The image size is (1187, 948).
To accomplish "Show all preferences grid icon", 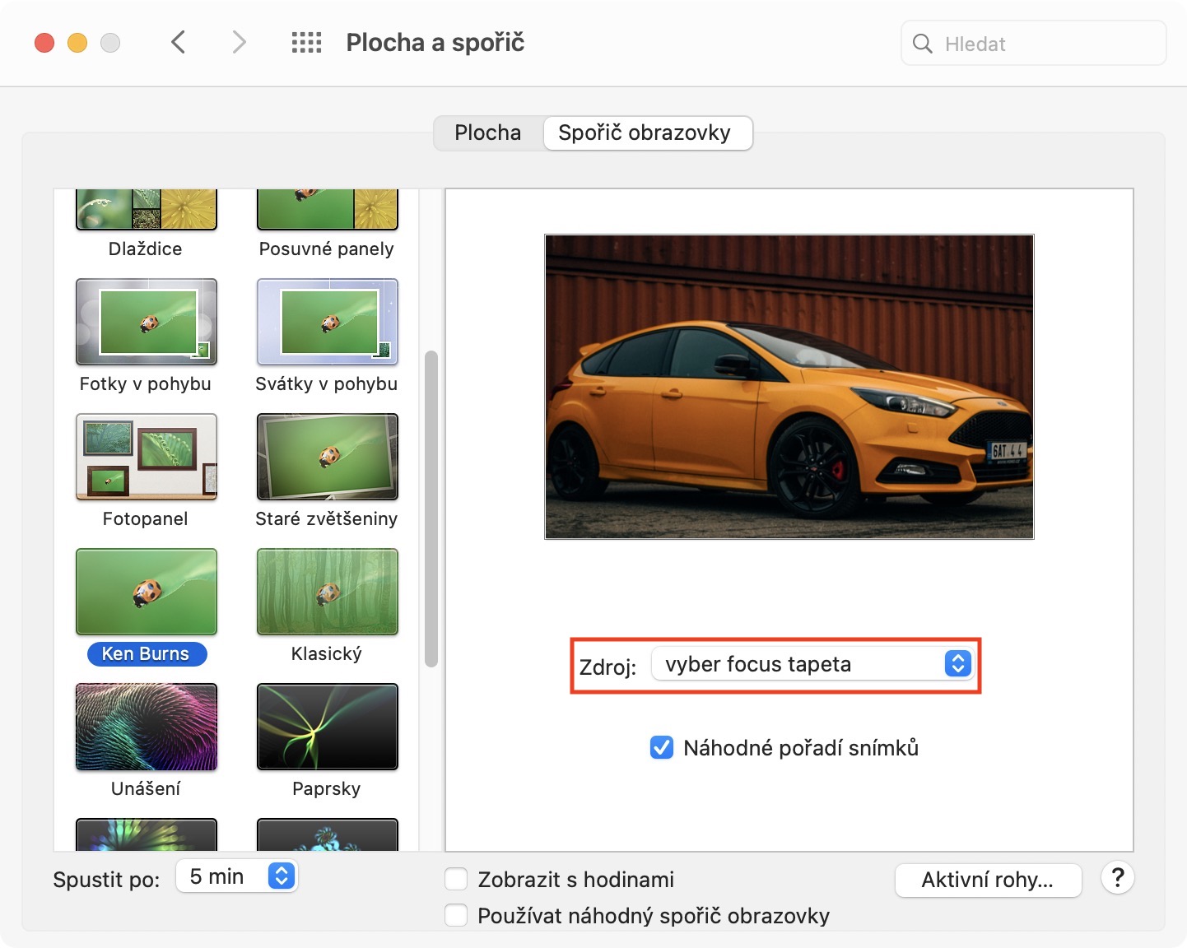I will pyautogui.click(x=306, y=43).
